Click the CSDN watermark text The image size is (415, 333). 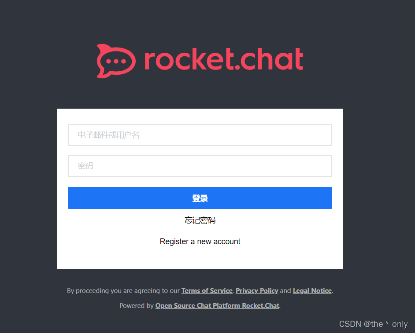click(x=350, y=324)
